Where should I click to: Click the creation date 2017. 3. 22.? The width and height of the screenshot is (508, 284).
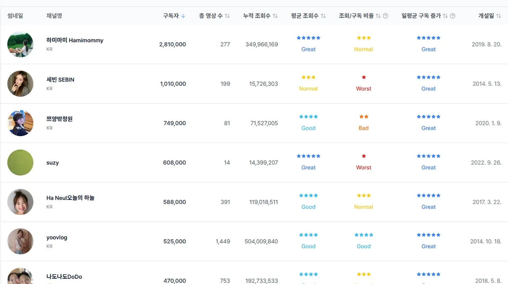(x=487, y=202)
